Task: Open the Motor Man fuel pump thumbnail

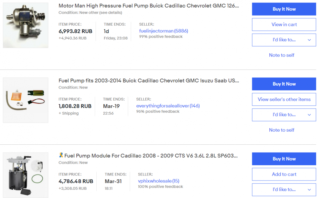Action: point(25,25)
